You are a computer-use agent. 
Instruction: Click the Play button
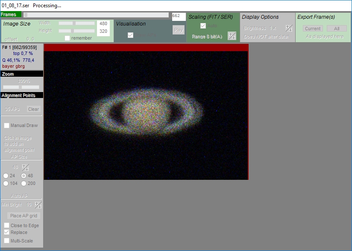(x=179, y=30)
